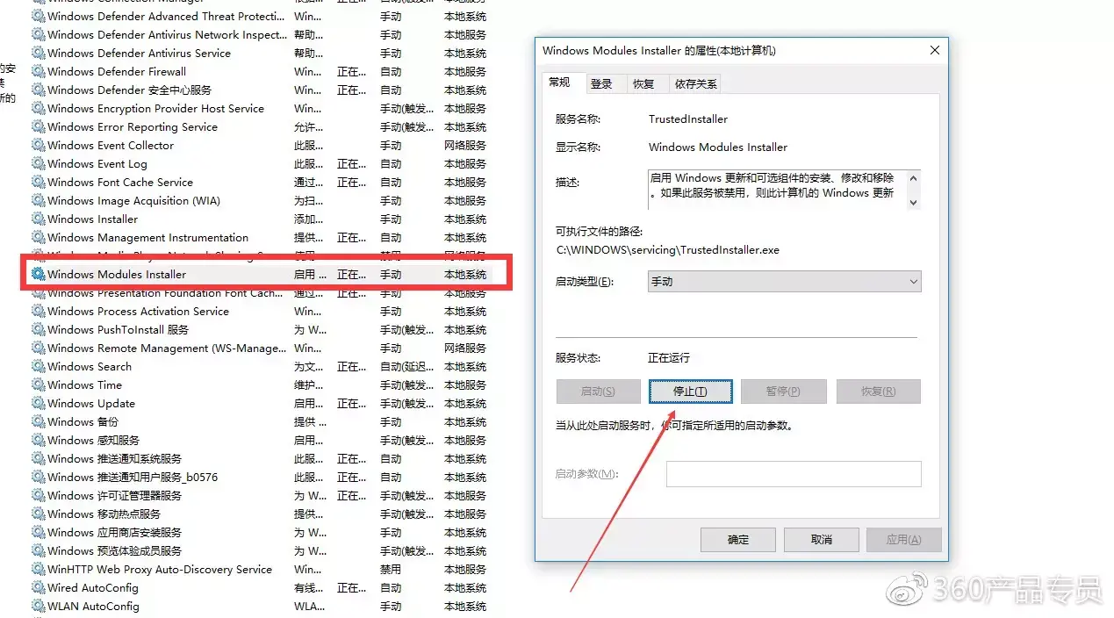Click the gear icon of Windows 感知服务
The width and height of the screenshot is (1114, 618).
coord(39,441)
